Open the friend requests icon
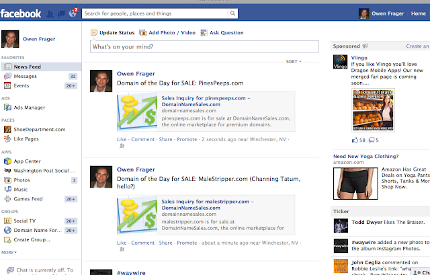This screenshot has width=430, height=275. pos(50,13)
